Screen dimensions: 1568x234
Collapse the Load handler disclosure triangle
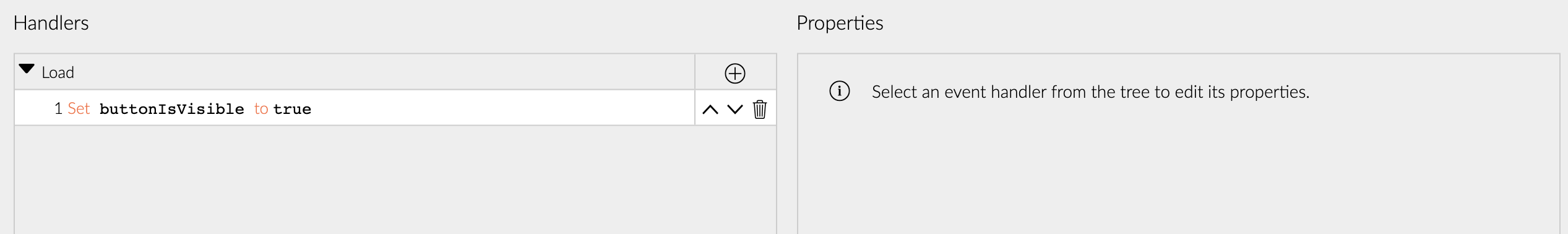click(x=27, y=69)
